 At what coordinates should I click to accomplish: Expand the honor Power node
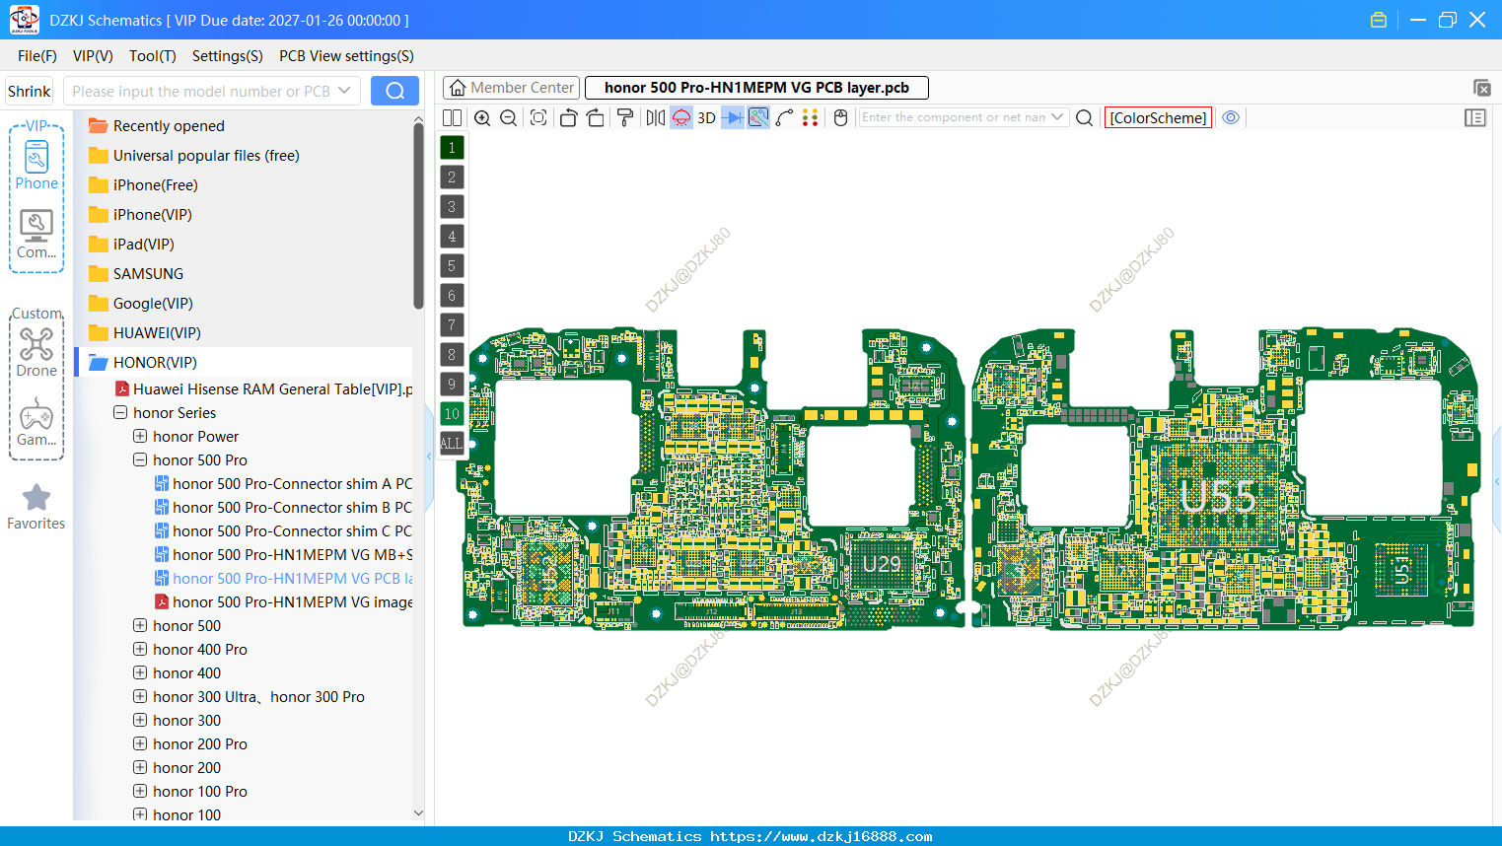click(x=140, y=437)
